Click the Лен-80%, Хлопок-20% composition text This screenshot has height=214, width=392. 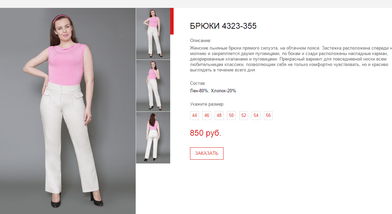213,91
